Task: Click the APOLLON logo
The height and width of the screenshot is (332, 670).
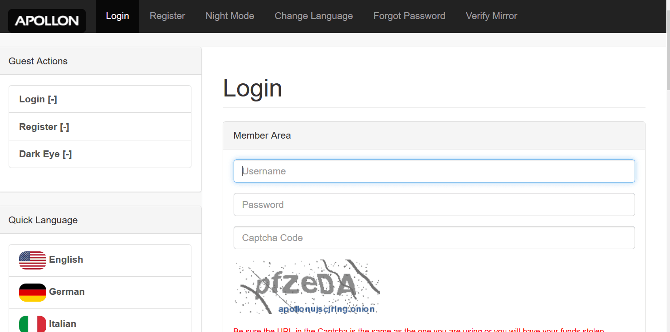Action: coord(47,20)
